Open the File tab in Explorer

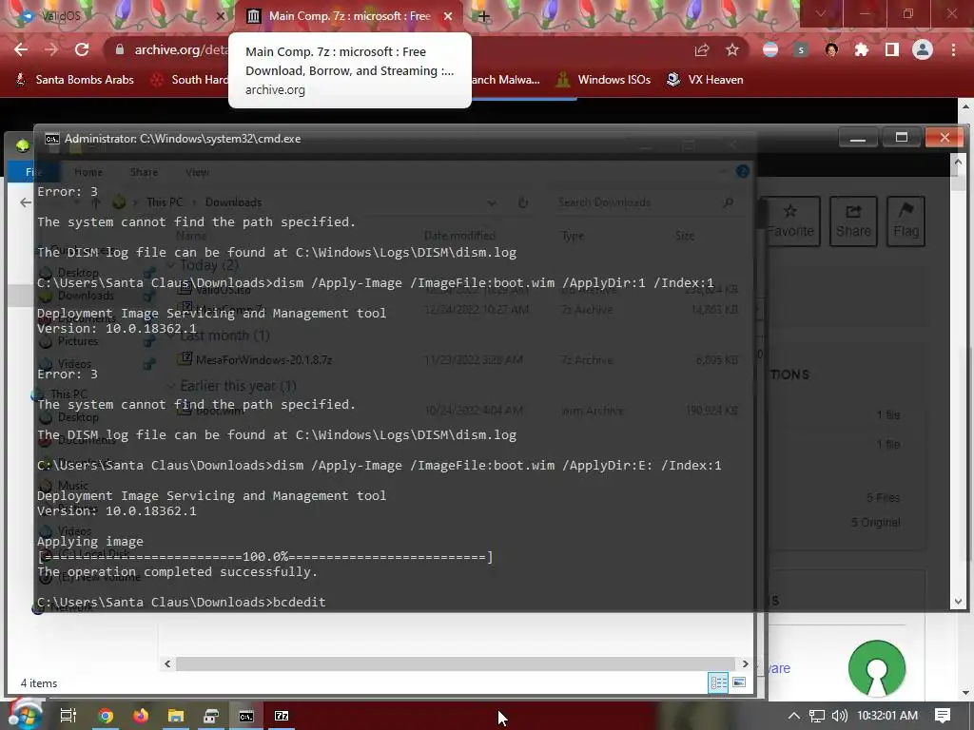pyautogui.click(x=34, y=172)
